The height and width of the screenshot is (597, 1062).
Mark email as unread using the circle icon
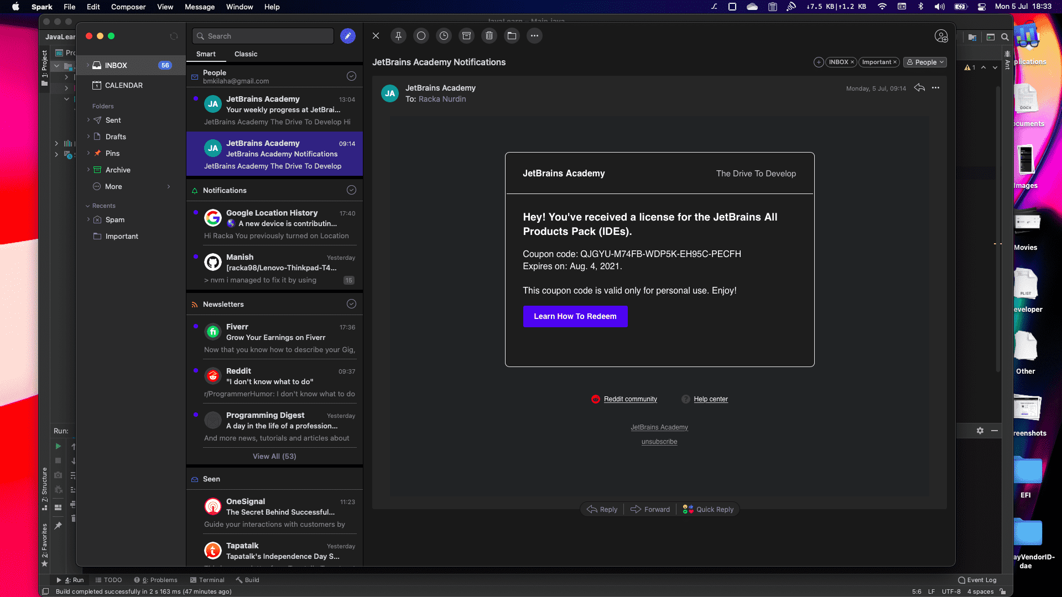(421, 36)
